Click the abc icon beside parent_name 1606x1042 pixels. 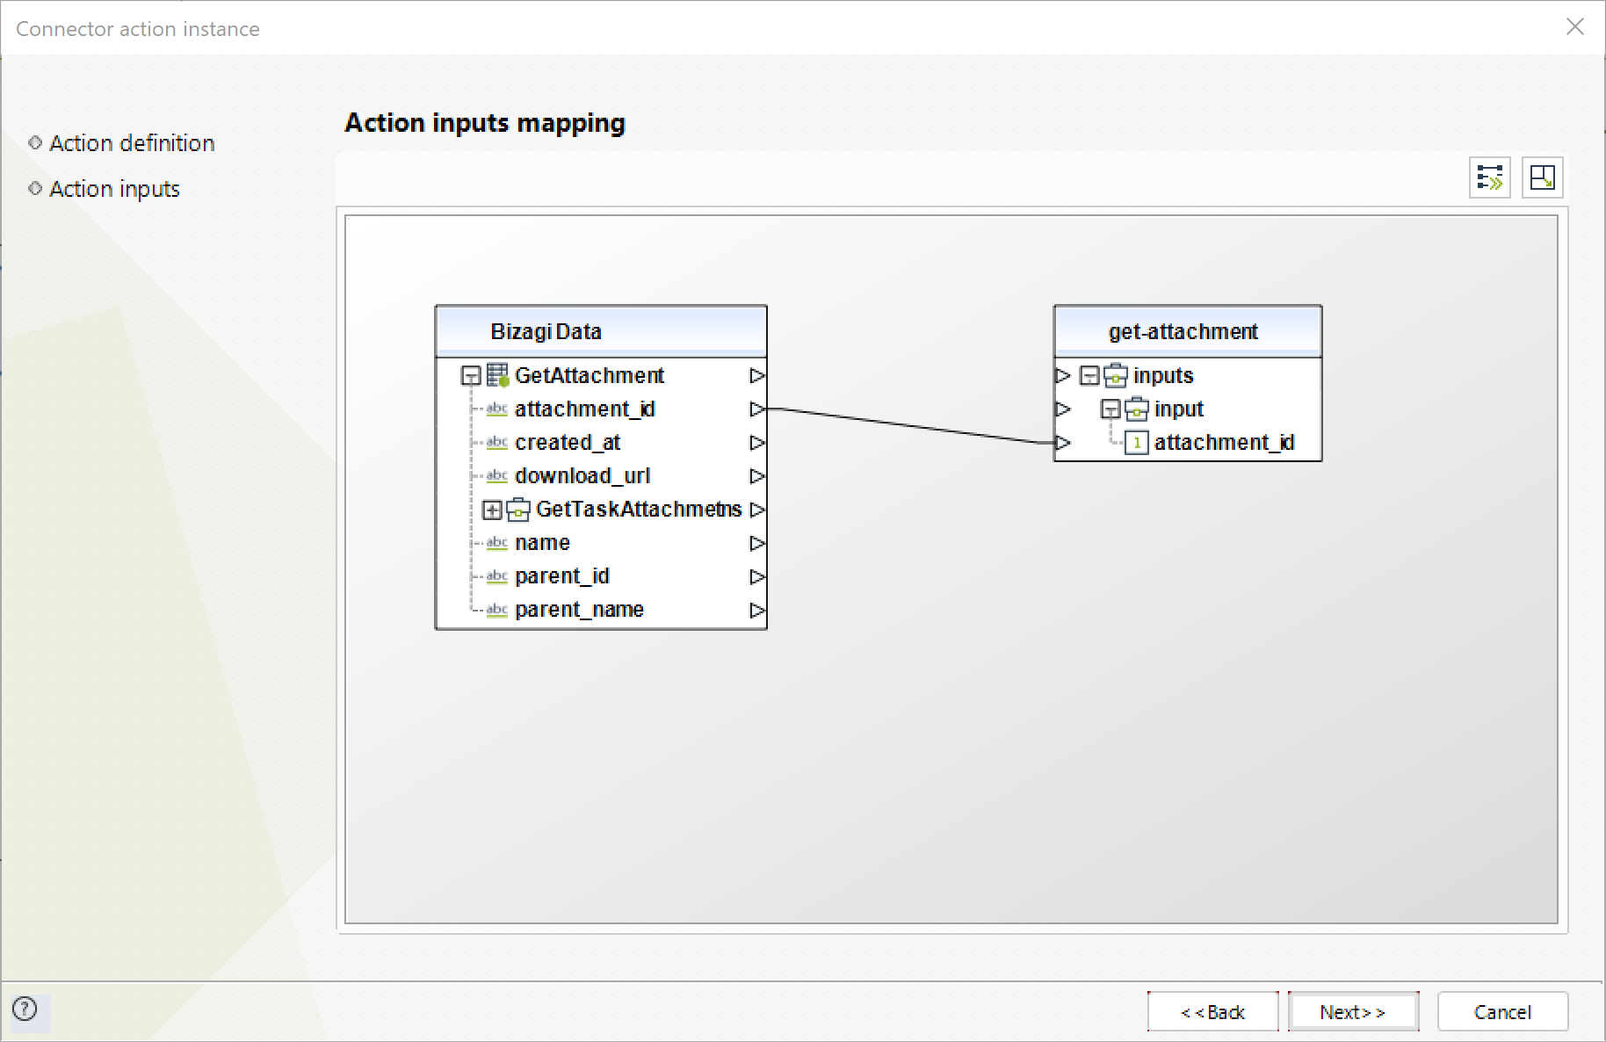click(x=497, y=609)
